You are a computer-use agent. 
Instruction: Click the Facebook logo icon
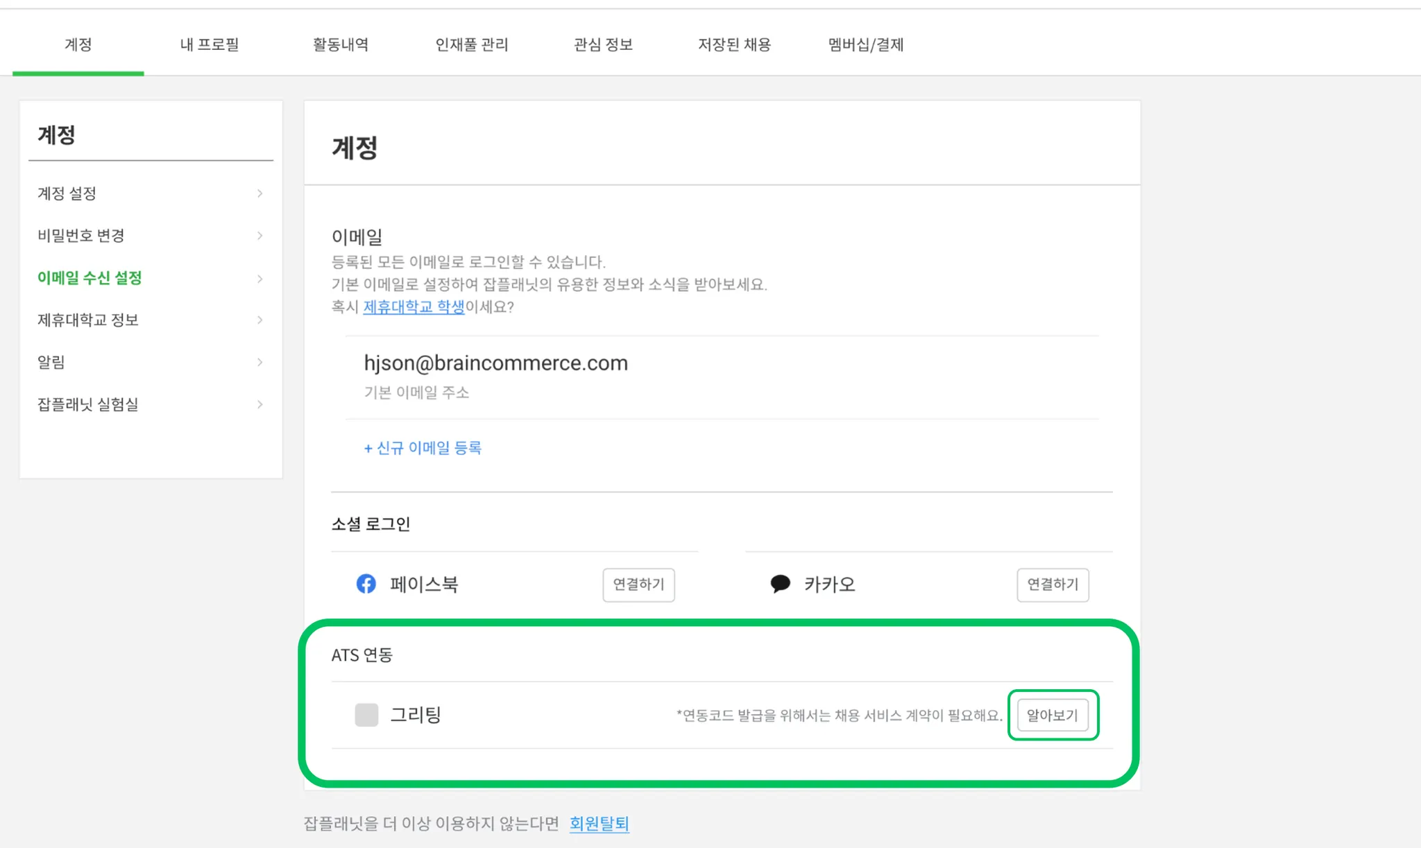[x=366, y=584]
